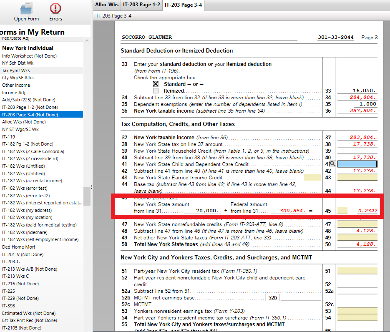390x332 pixels.
Task: Click the line 41 highlighted input field
Action: (x=357, y=164)
